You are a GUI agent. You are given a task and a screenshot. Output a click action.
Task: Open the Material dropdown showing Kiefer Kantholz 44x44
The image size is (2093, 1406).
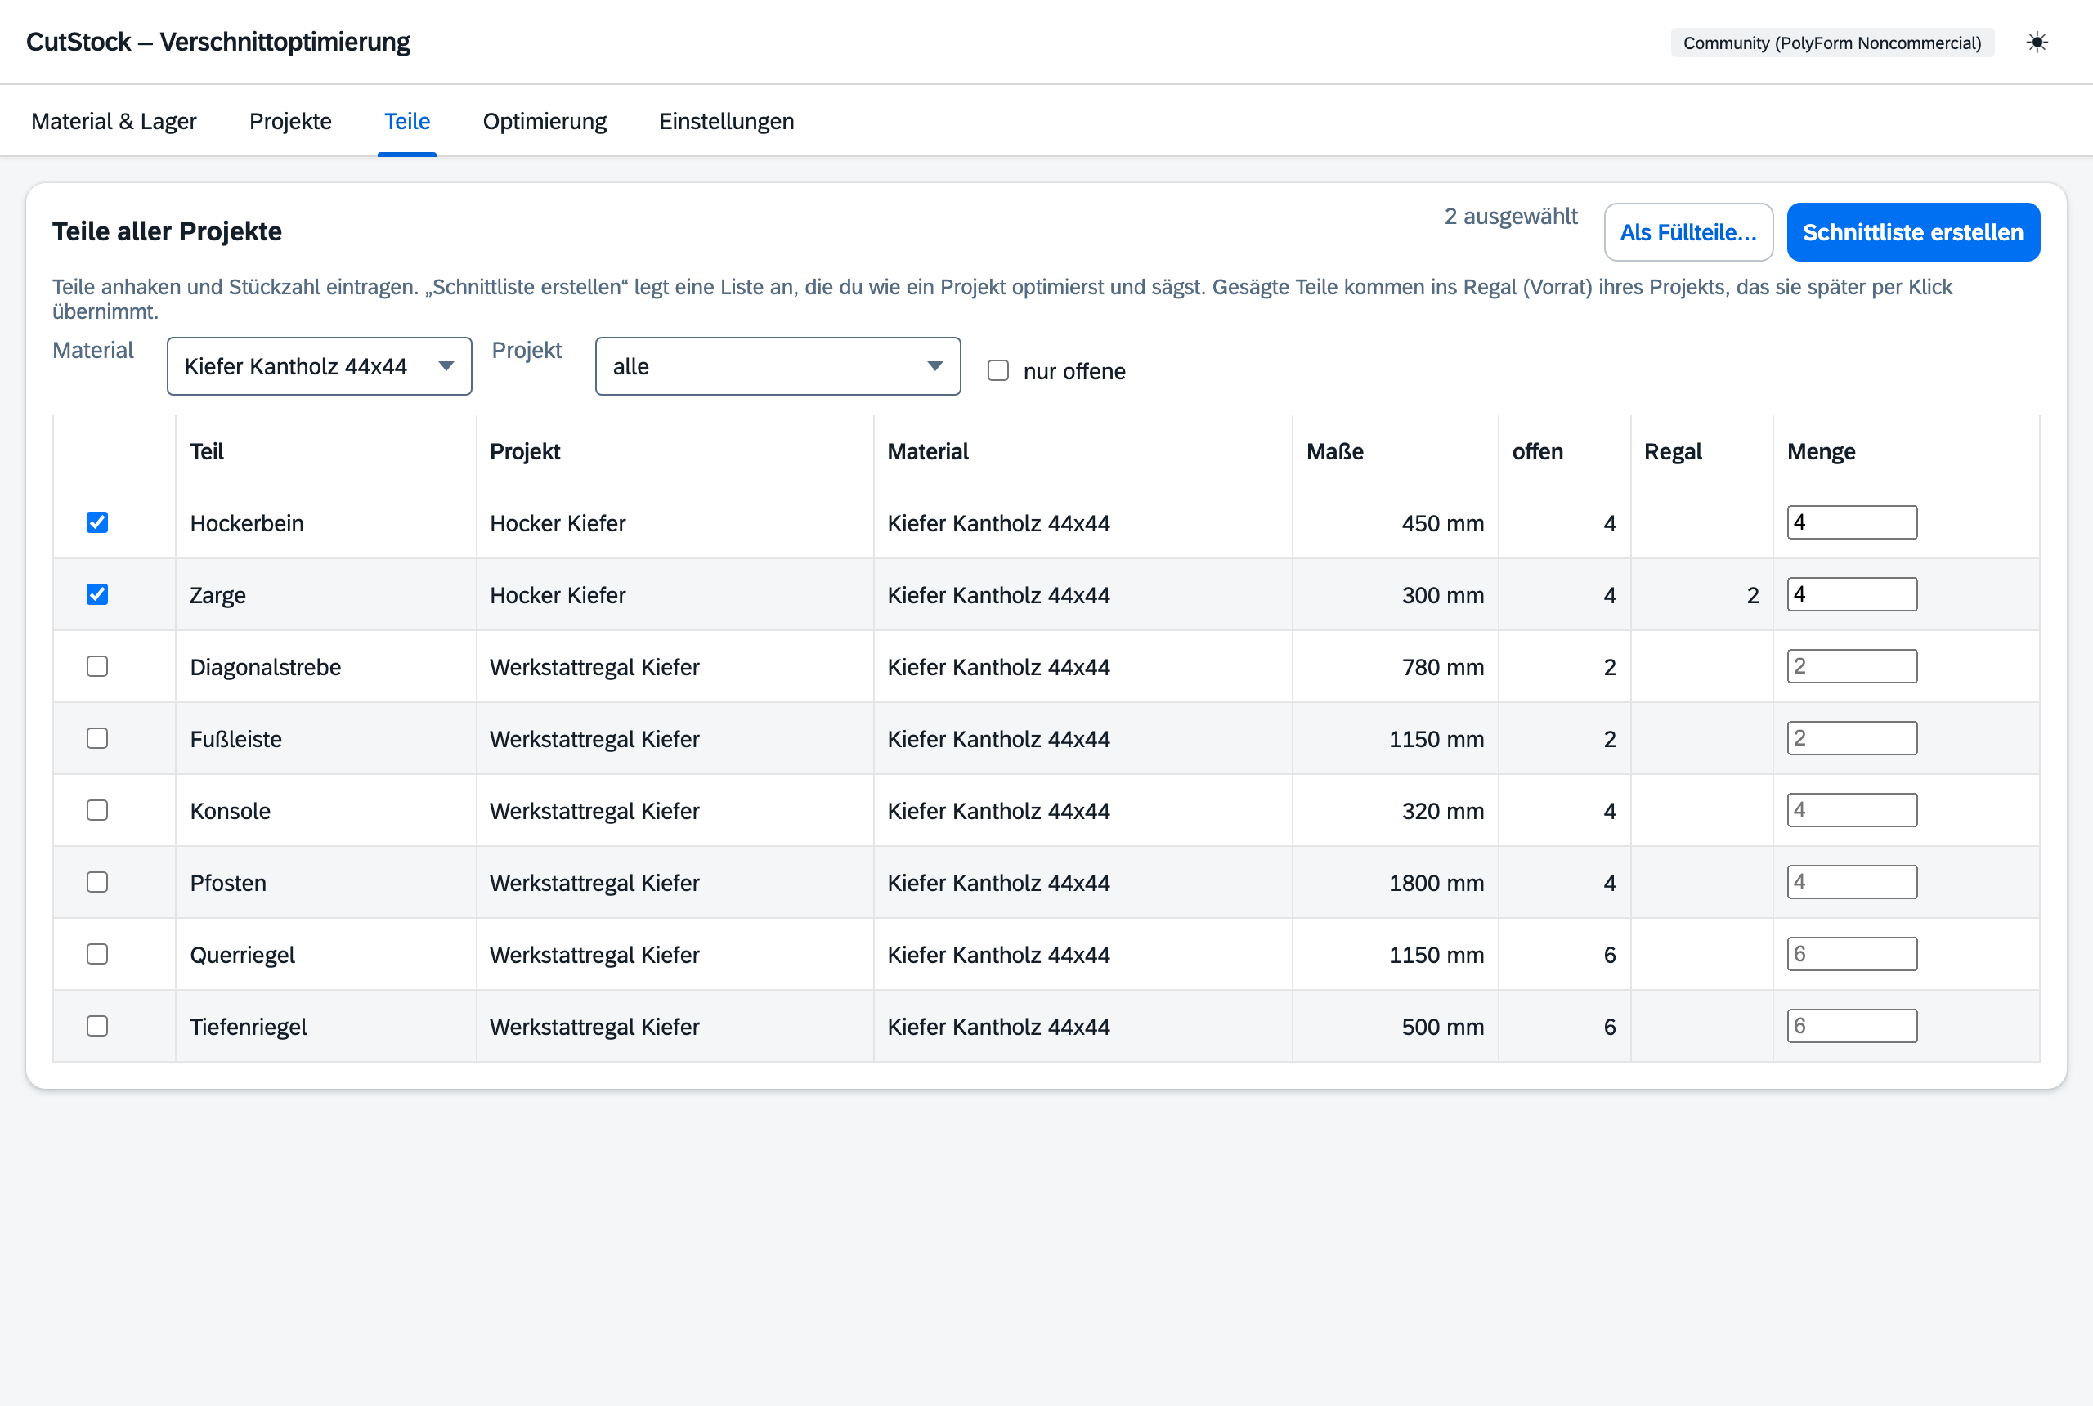pos(319,366)
